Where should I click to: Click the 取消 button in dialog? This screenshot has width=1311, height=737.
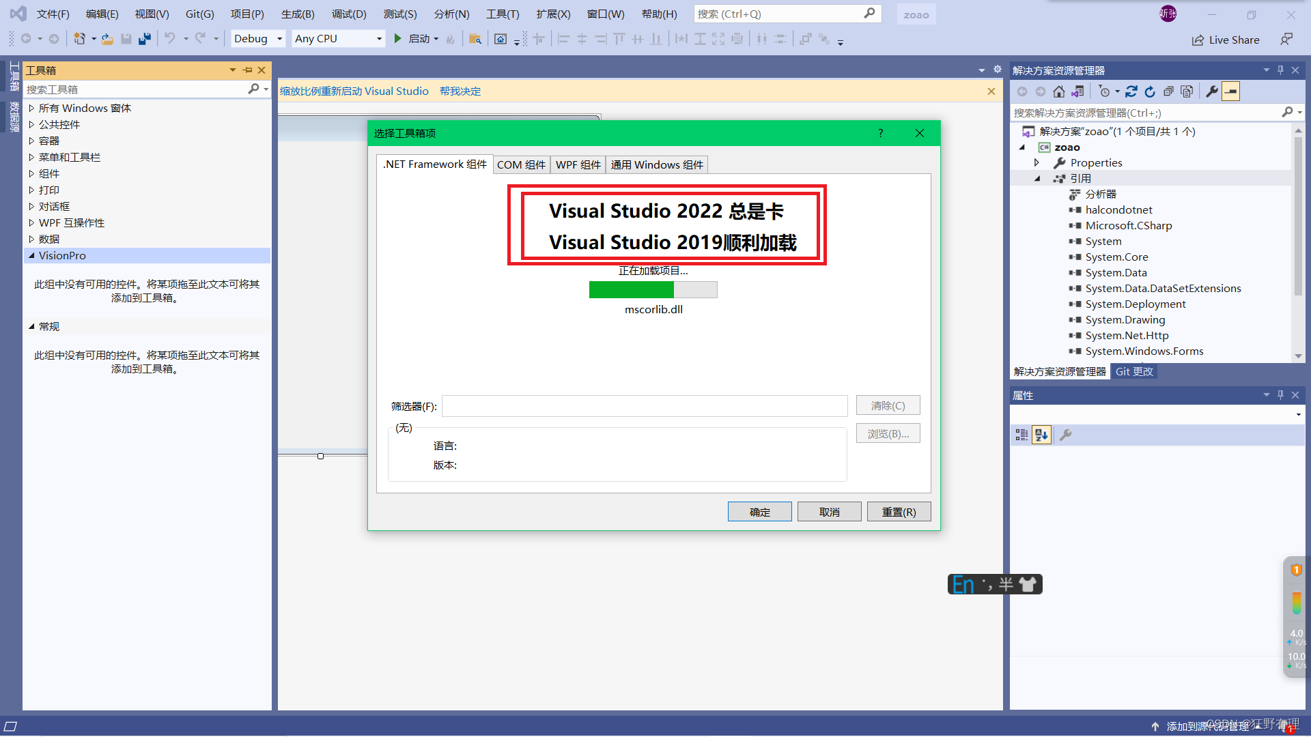coord(829,512)
